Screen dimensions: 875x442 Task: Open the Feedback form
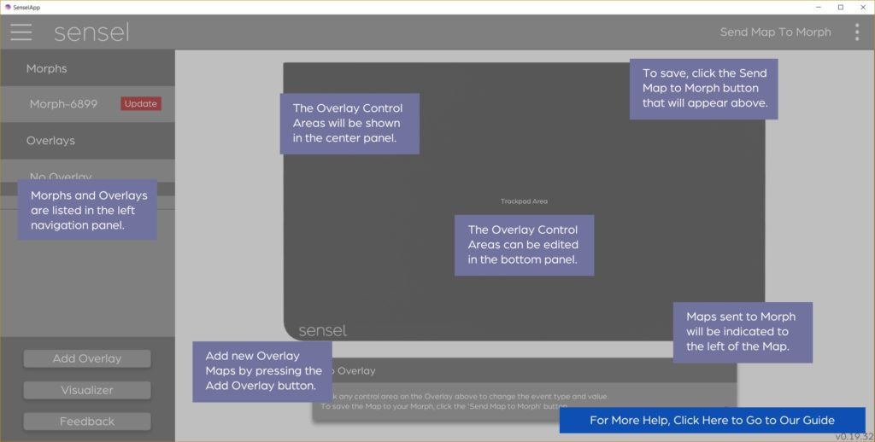(x=87, y=422)
